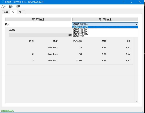Click sequence number 1 in the table

[33, 47]
